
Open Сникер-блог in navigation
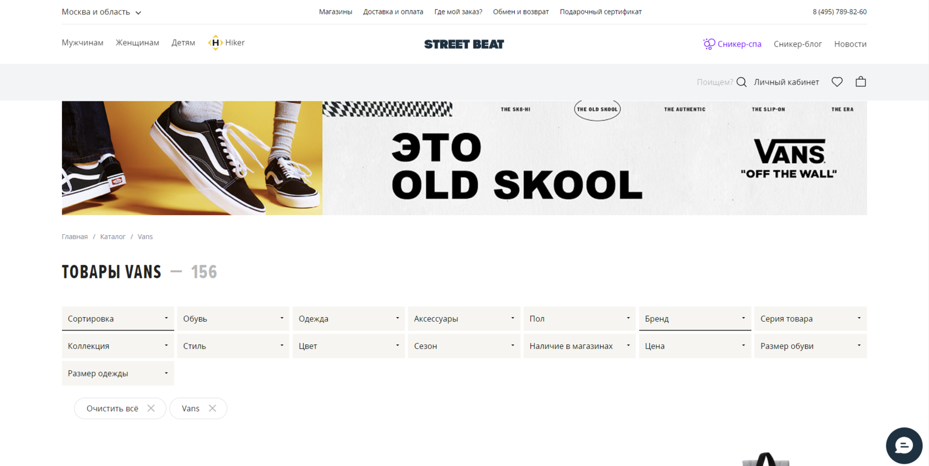[797, 44]
